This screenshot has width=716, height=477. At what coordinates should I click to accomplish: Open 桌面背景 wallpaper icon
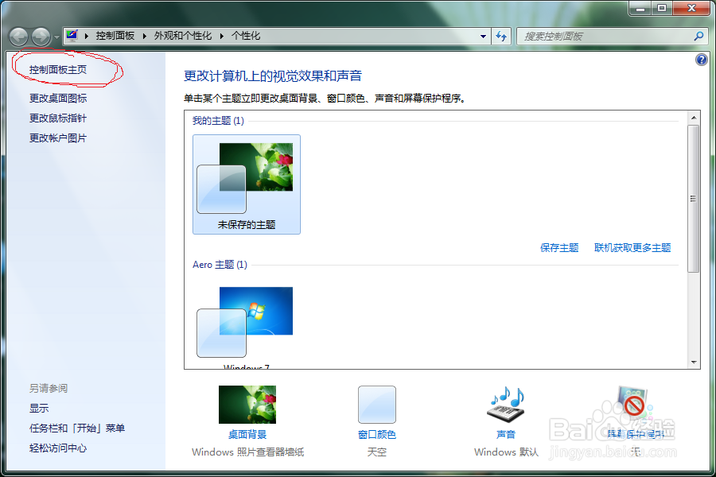(x=247, y=405)
